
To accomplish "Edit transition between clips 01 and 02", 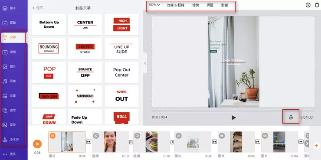I will (88, 142).
